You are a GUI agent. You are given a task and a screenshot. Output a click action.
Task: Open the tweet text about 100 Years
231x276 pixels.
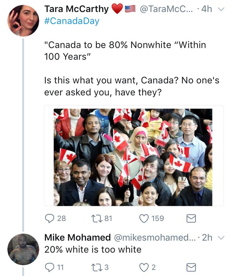[x=125, y=51]
